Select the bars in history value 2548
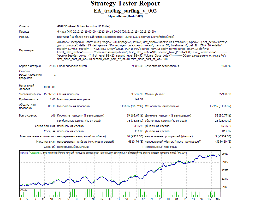The width and height of the screenshot is (261, 202). pos(52,66)
